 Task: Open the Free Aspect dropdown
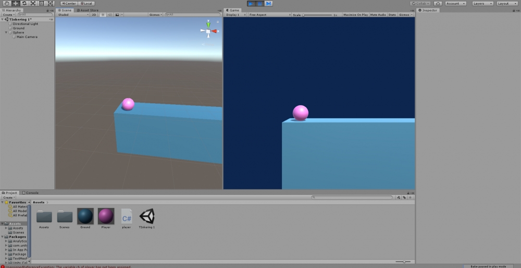point(270,15)
